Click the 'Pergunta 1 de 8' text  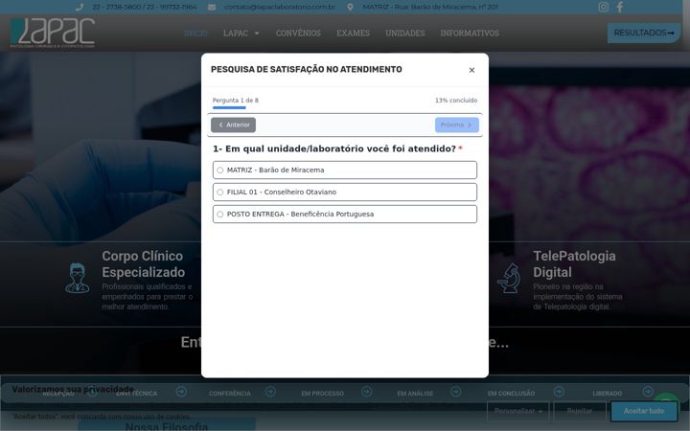236,101
